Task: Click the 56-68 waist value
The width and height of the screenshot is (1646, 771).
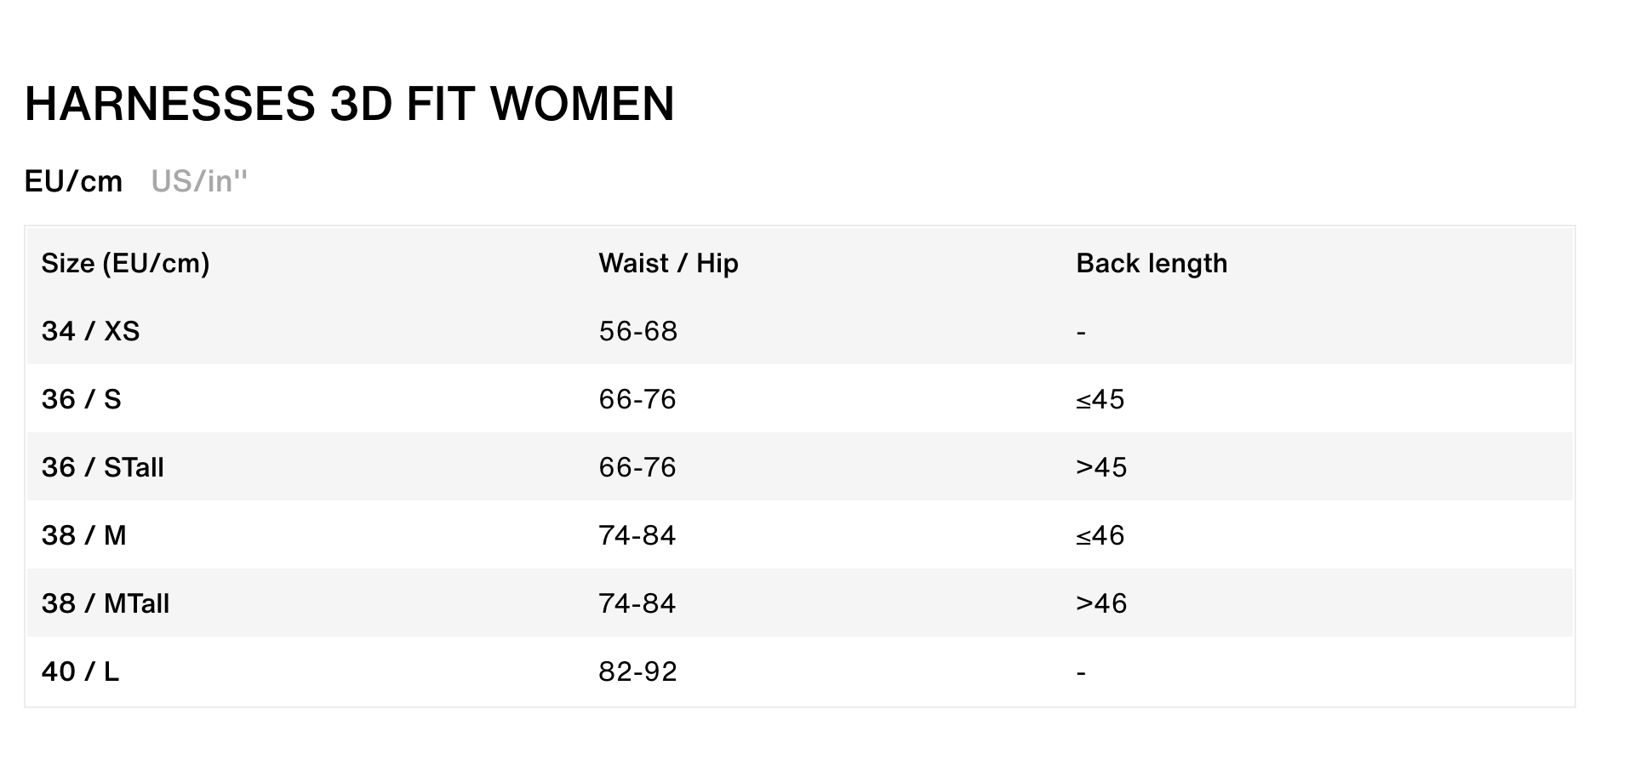Action: (638, 331)
